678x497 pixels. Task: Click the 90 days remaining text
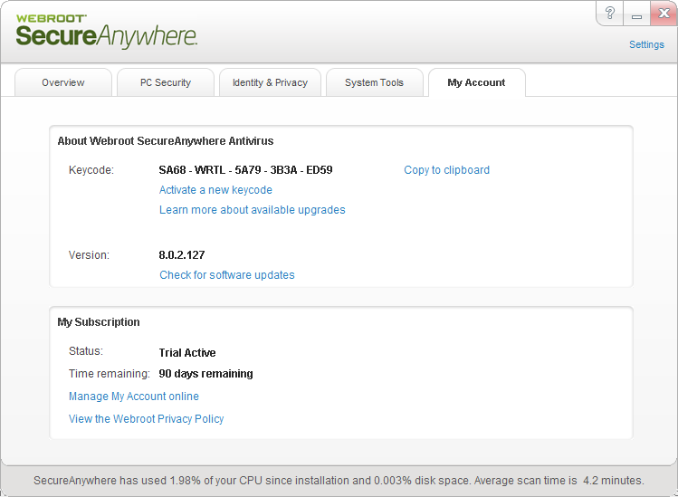[x=205, y=374]
